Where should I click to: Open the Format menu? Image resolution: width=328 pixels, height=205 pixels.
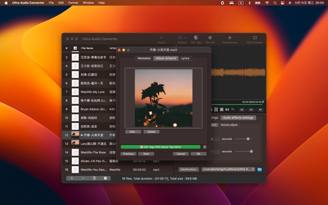73,3
